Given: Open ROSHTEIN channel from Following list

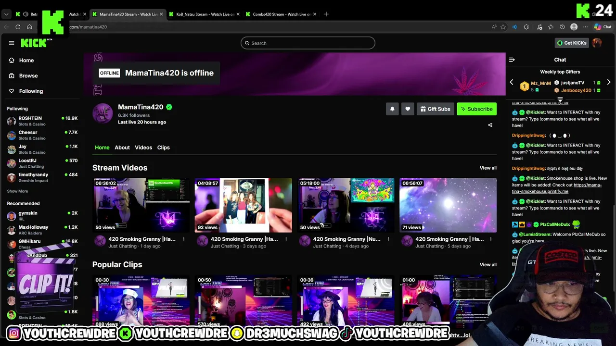Looking at the screenshot, I should tap(42, 121).
